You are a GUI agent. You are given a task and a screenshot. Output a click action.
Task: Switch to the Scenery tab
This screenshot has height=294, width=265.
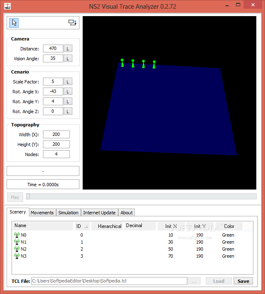click(18, 212)
